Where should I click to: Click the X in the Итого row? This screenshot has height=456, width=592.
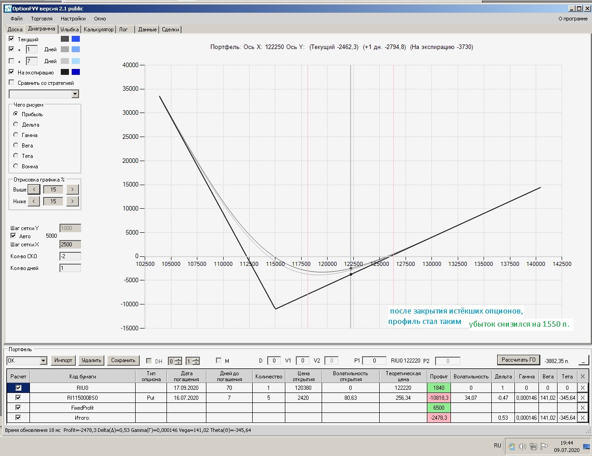point(582,418)
